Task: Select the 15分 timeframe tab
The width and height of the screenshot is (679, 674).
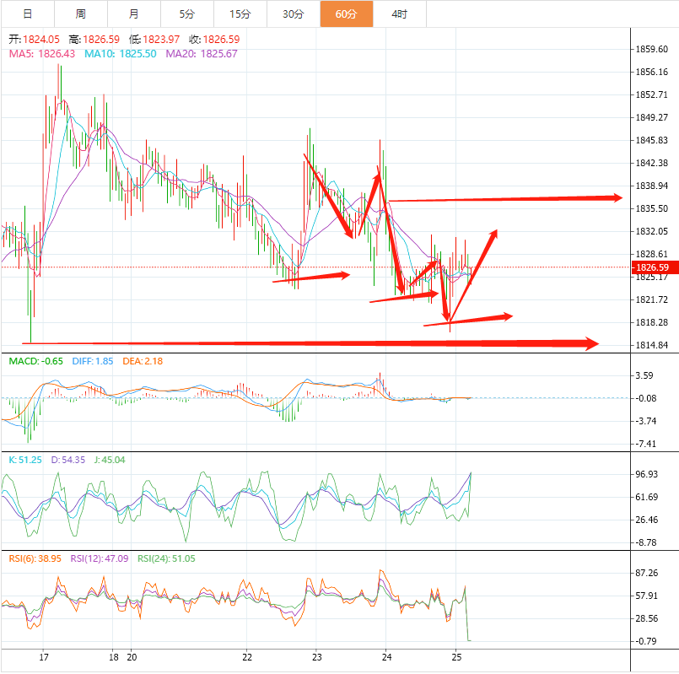Action: tap(240, 13)
